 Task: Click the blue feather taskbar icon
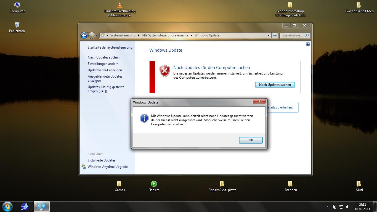coord(25,206)
